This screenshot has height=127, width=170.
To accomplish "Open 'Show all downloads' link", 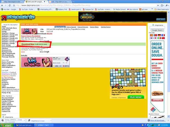I will click(x=158, y=120).
